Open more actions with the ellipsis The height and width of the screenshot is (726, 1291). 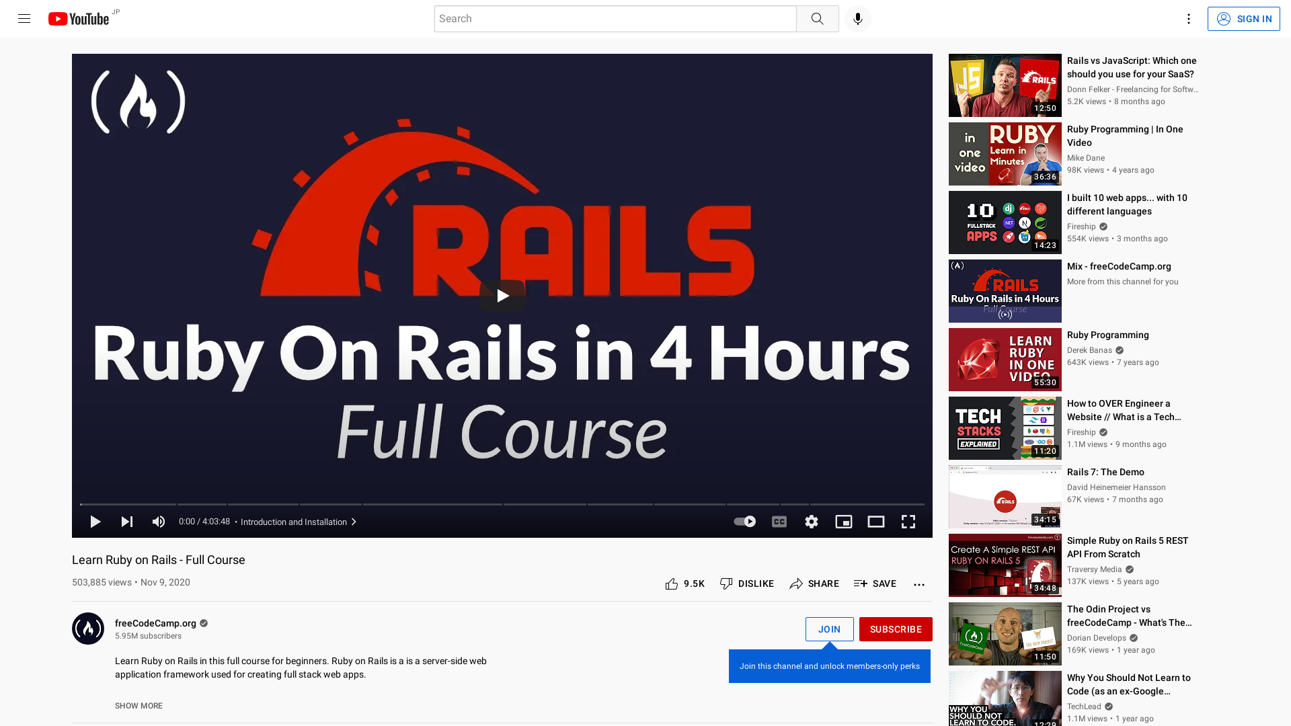click(x=918, y=583)
